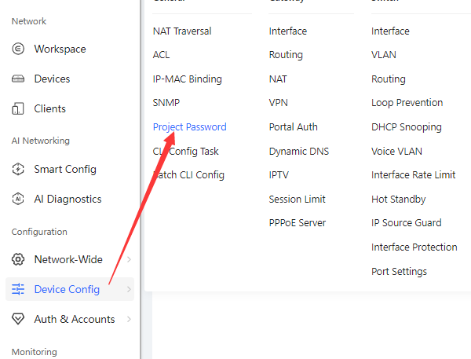Image resolution: width=471 pixels, height=359 pixels.
Task: Select Portal Auth under gateway column
Action: click(293, 127)
